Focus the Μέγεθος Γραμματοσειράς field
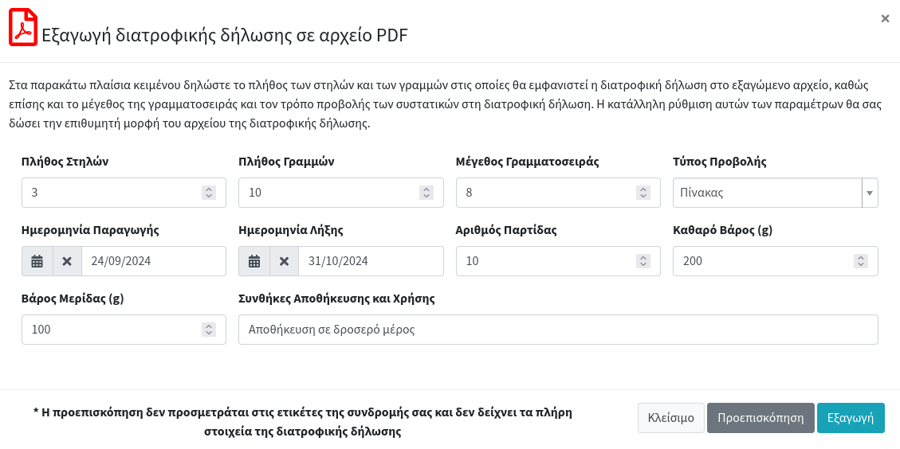 [x=559, y=193]
